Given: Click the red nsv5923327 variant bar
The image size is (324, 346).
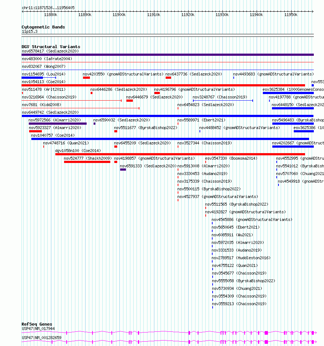Looking at the screenshot, I should tap(35, 131).
